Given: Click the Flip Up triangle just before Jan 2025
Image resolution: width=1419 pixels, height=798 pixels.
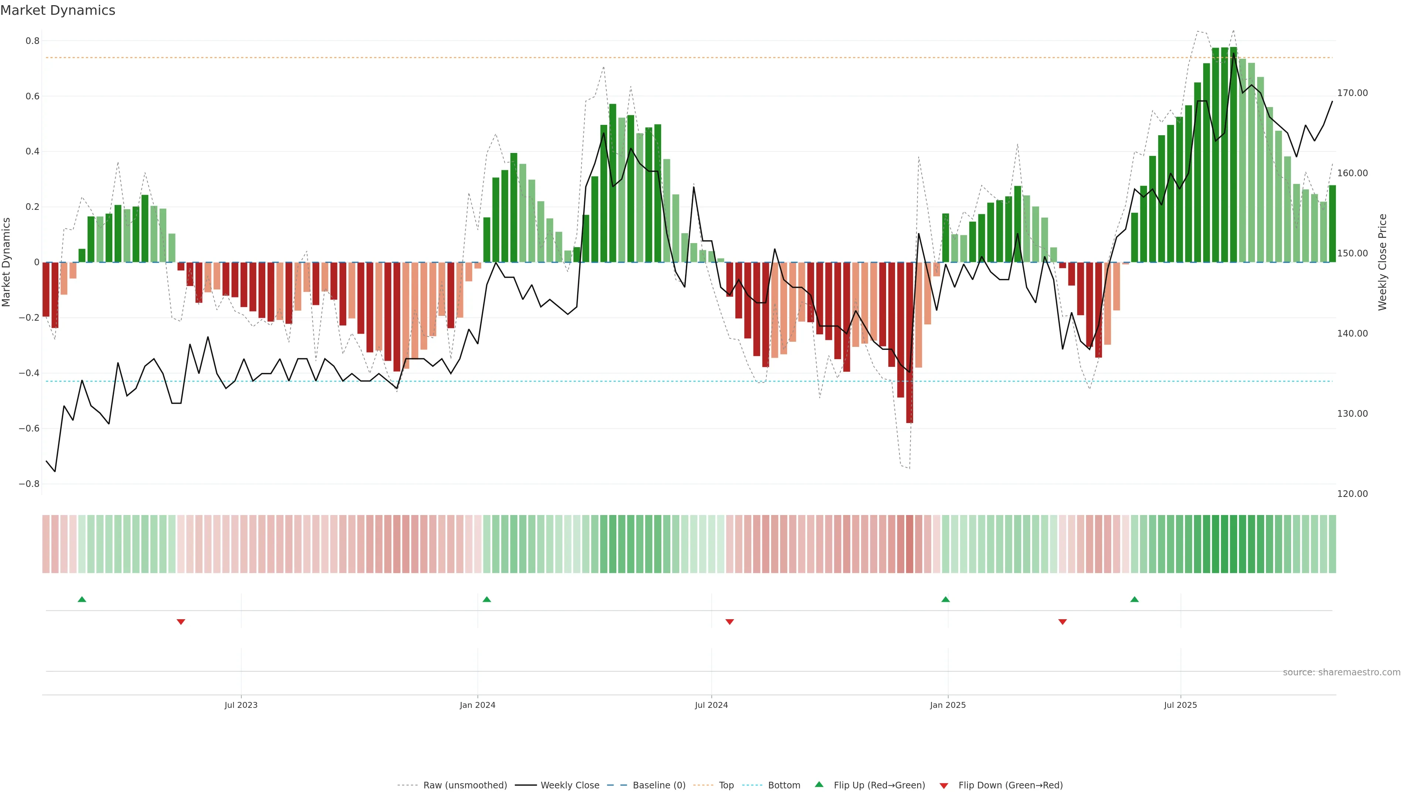Looking at the screenshot, I should [945, 599].
